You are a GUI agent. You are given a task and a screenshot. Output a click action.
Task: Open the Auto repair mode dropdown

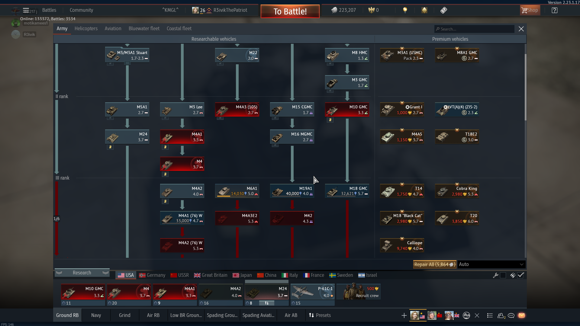coord(491,264)
